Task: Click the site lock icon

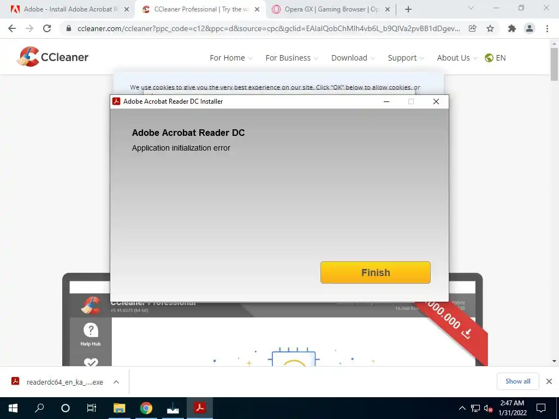Action: coord(69,28)
